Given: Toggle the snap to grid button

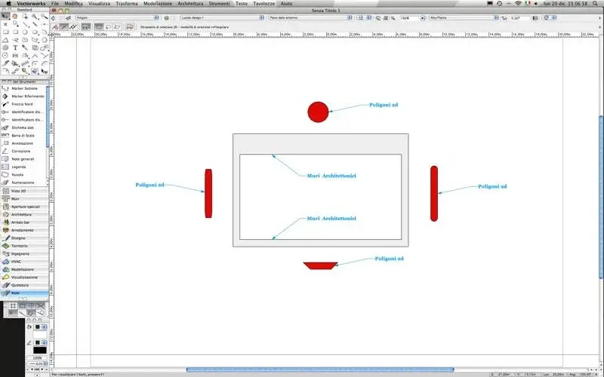Looking at the screenshot, I should [x=13, y=306].
